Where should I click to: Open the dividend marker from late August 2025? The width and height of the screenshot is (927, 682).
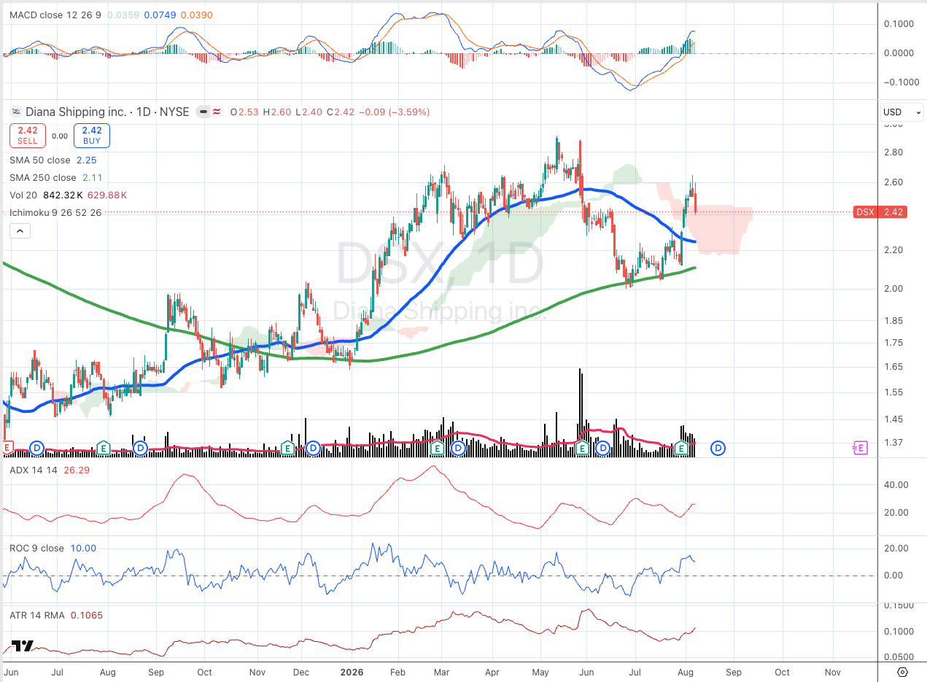[140, 447]
